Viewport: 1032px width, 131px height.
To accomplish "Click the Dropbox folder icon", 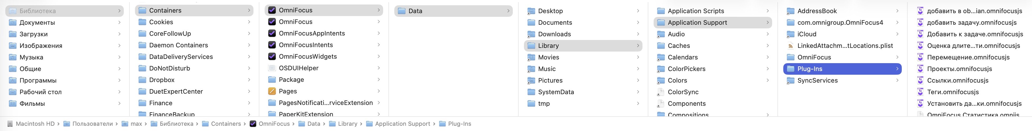I will pyautogui.click(x=142, y=80).
